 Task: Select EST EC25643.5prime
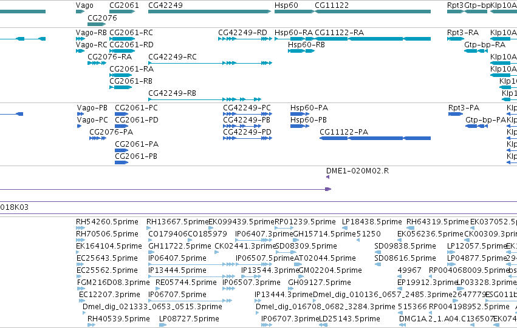(x=107, y=259)
